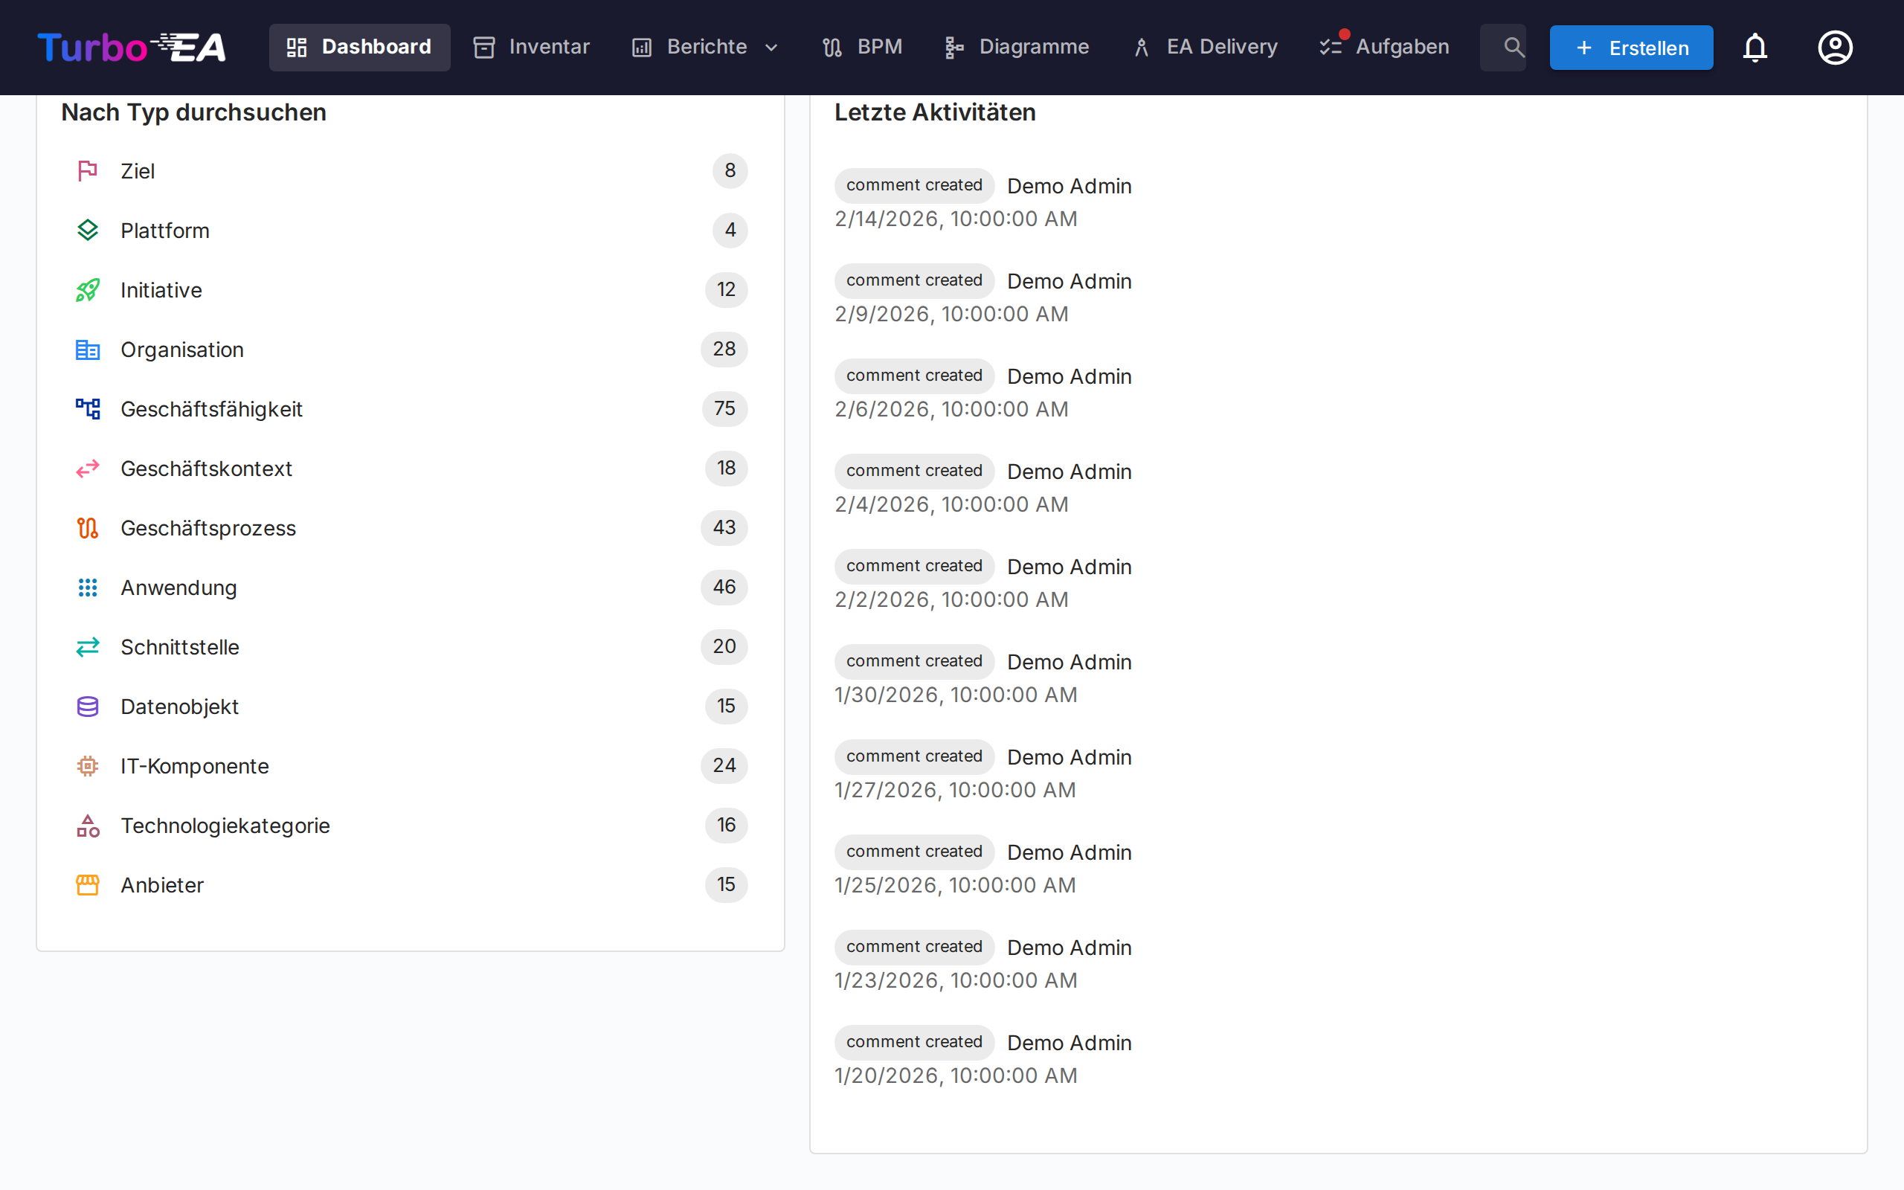
Task: Open the BPM section
Action: (861, 46)
